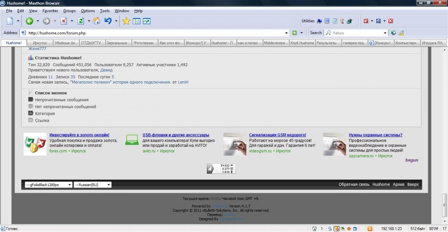
Task: Open the Russian(RU) language selector
Action: pyautogui.click(x=93, y=185)
